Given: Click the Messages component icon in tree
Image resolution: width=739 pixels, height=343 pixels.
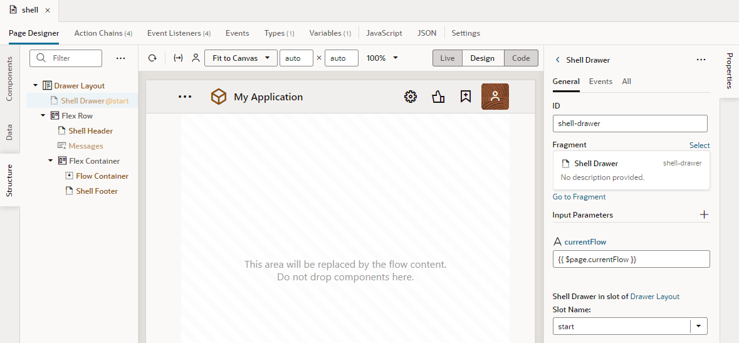Looking at the screenshot, I should click(62, 145).
